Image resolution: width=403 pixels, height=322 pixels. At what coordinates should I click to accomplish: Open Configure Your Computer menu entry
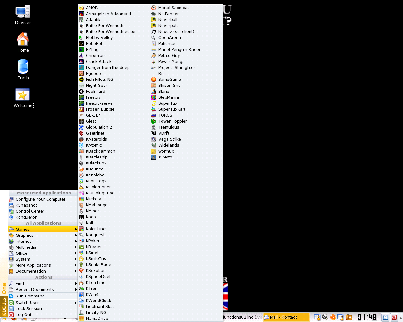click(43, 199)
